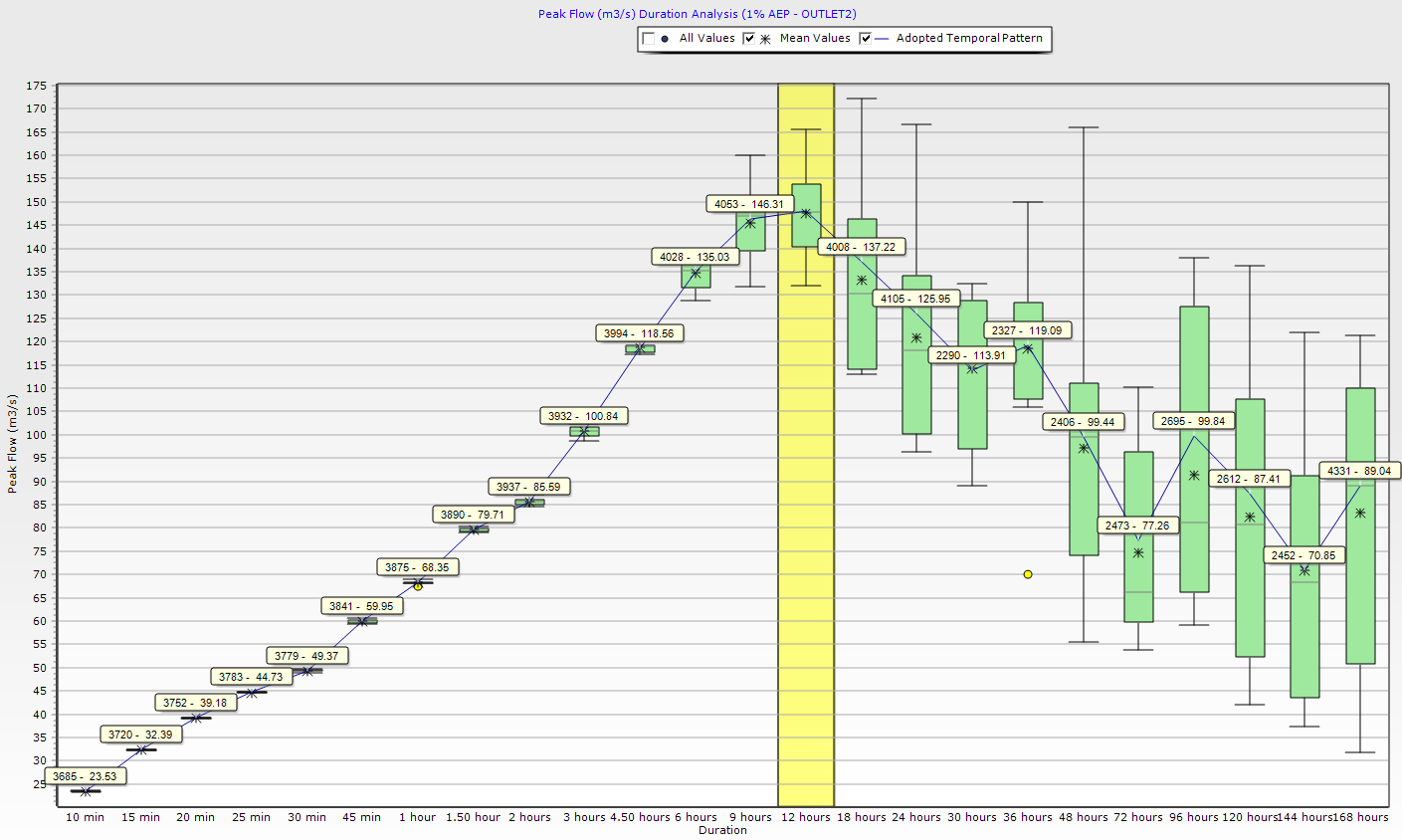The height and width of the screenshot is (840, 1402).
Task: Click the mean asterisk marker in 96 hours box
Action: coord(1194,476)
